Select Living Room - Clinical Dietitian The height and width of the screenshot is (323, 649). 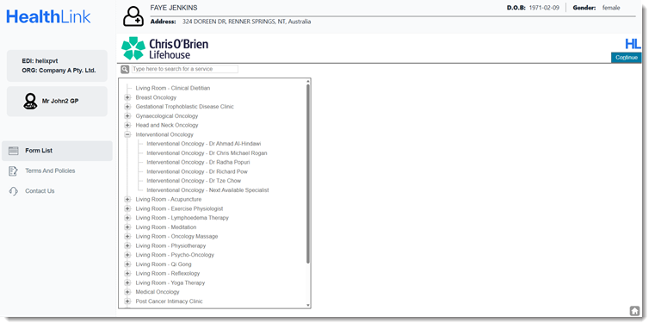(x=173, y=88)
